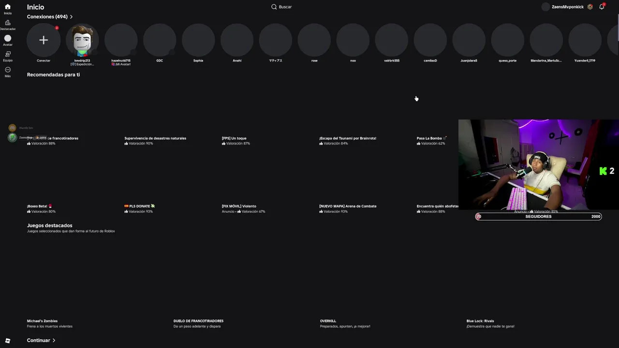This screenshot has width=619, height=348.
Task: Expand Conexiones (494) chevron
Action: pos(71,17)
